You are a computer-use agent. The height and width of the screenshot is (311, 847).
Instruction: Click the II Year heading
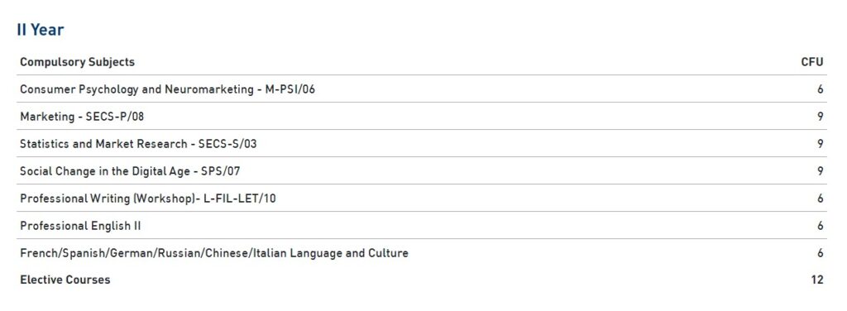41,30
